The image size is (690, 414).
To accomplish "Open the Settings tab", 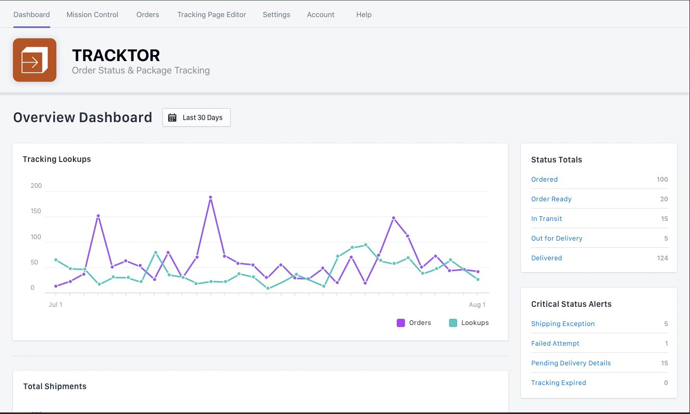I will pos(276,14).
